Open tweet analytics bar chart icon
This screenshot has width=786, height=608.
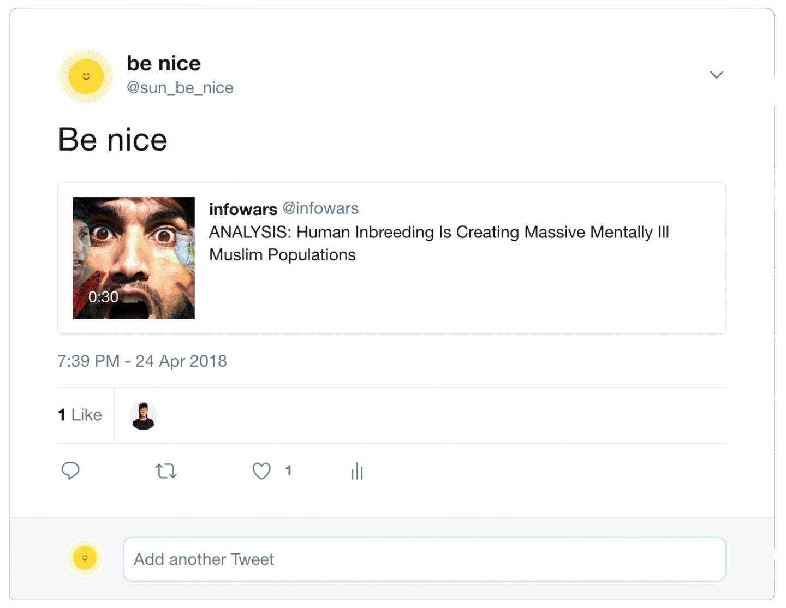coord(357,471)
